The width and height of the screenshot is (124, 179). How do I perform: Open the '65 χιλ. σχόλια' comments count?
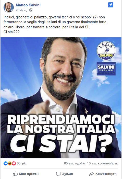point(75,163)
